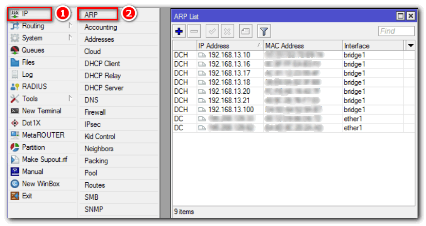
Task: Select the 192.168.13.21 address cell
Action: click(230, 101)
